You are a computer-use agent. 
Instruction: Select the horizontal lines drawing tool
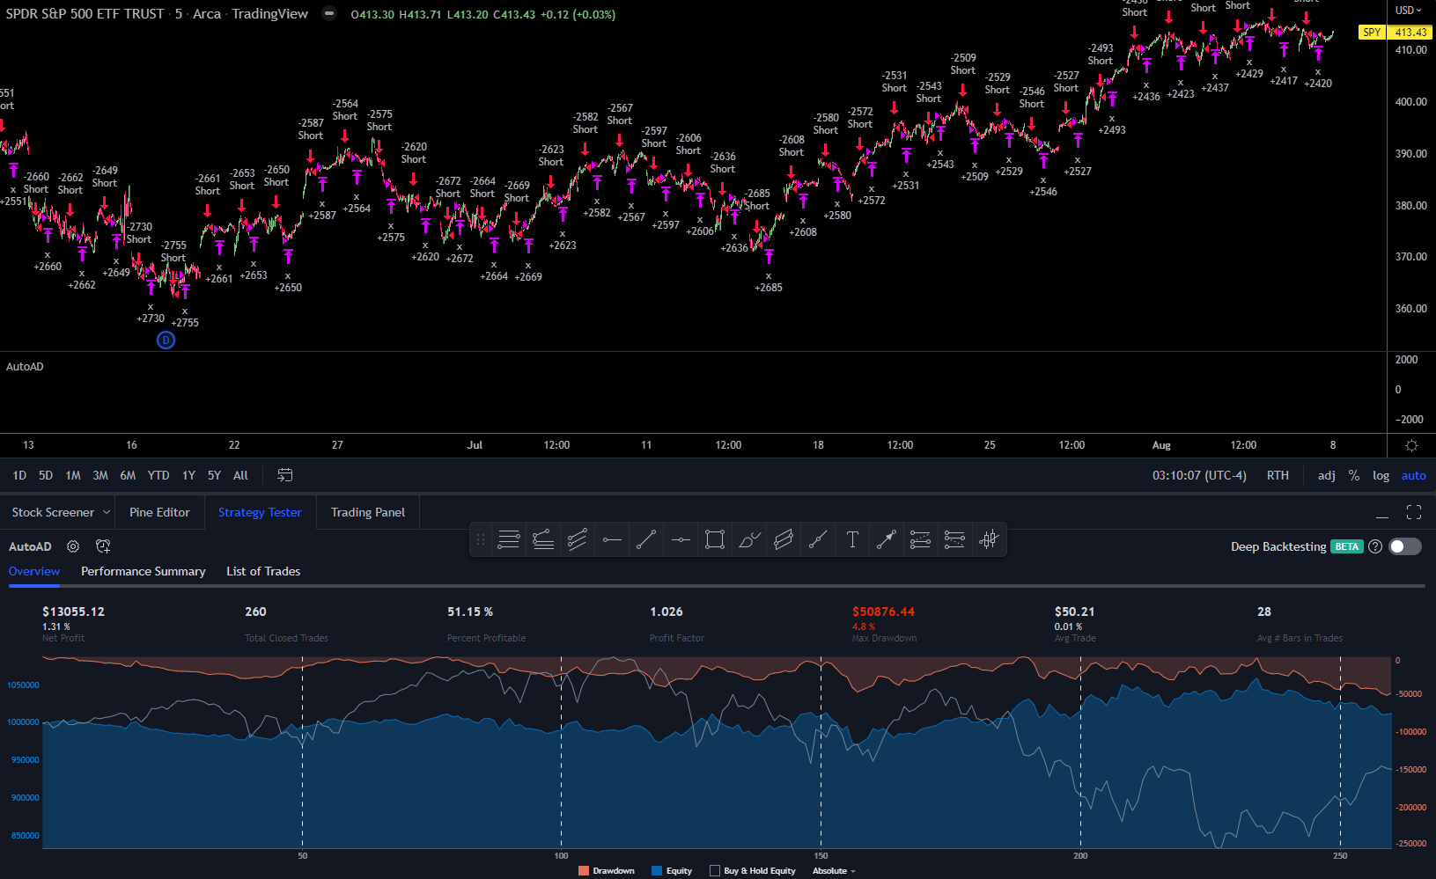pyautogui.click(x=509, y=539)
